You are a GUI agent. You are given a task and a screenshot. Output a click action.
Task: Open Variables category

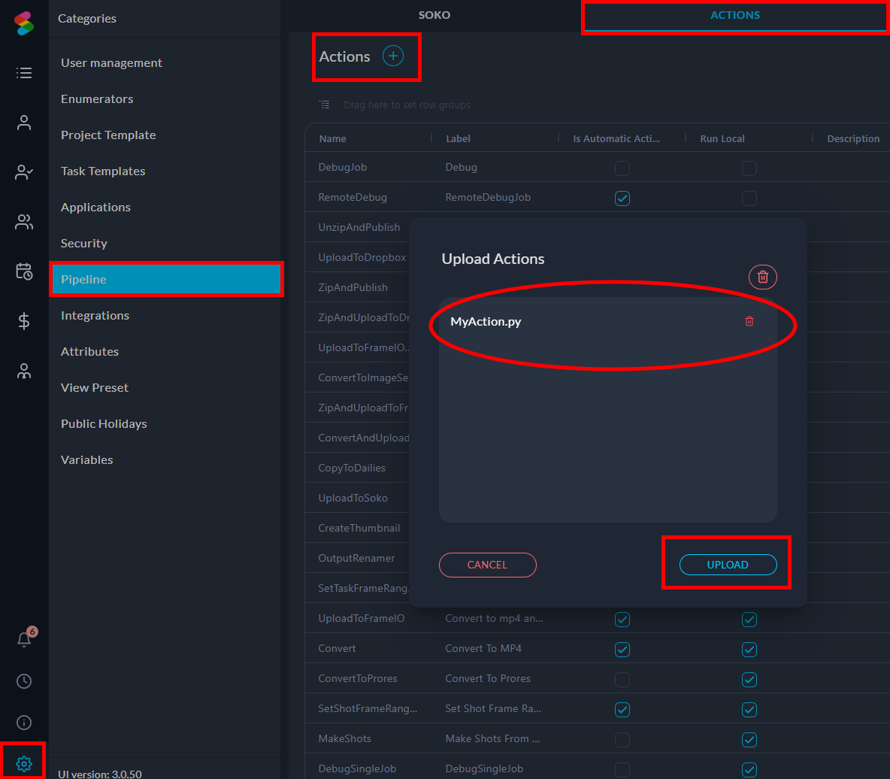[87, 460]
